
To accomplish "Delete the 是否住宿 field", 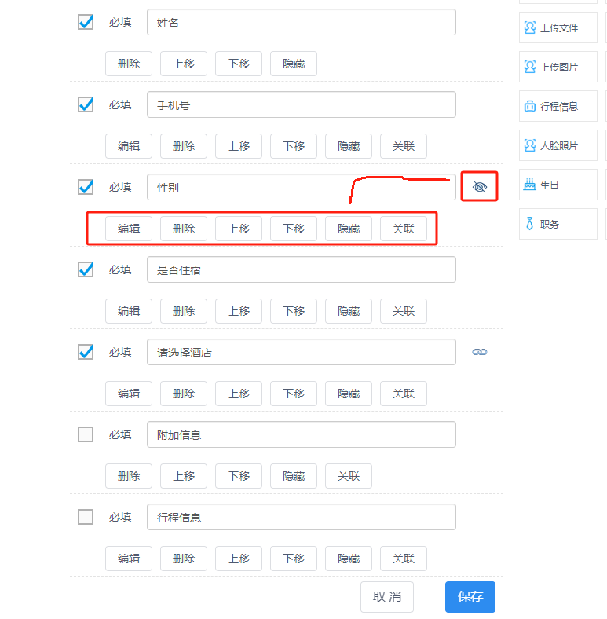I will (184, 311).
